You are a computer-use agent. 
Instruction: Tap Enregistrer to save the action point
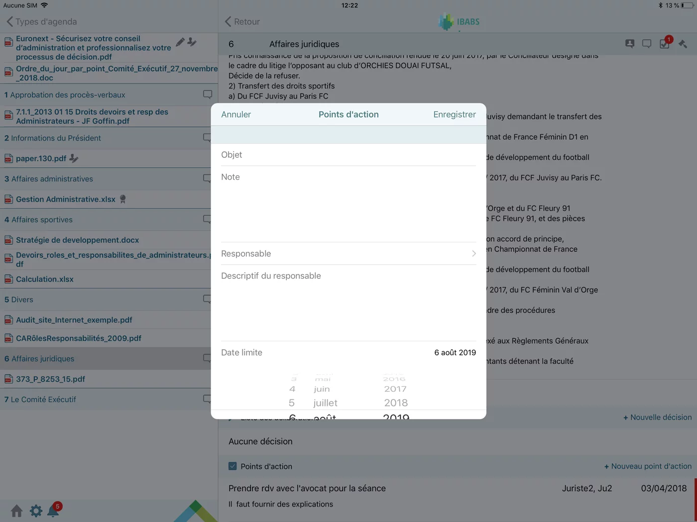[455, 114]
